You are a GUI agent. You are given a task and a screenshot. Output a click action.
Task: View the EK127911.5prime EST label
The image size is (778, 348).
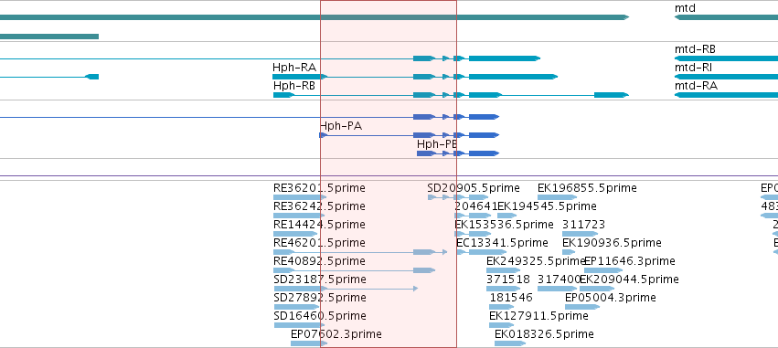coord(538,316)
